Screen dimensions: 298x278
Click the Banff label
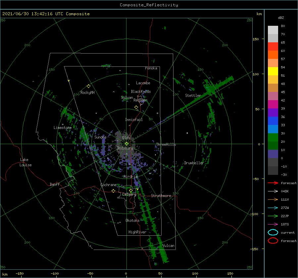point(55,184)
